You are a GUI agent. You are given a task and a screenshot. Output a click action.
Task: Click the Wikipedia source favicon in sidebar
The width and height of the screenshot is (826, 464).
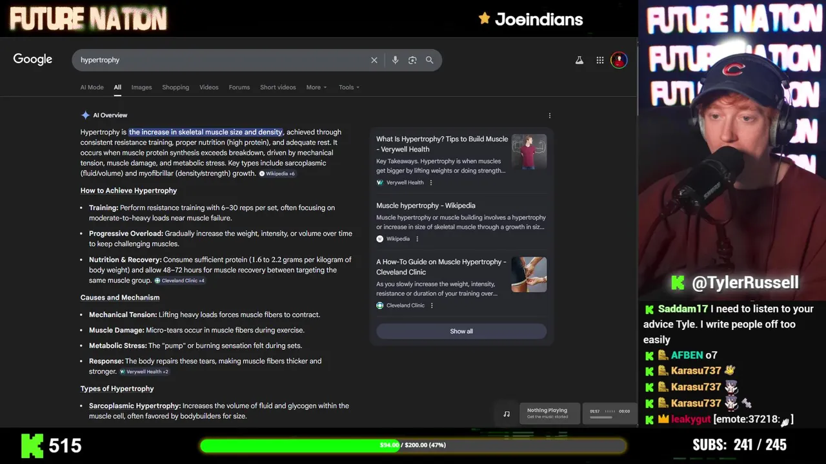coord(380,239)
